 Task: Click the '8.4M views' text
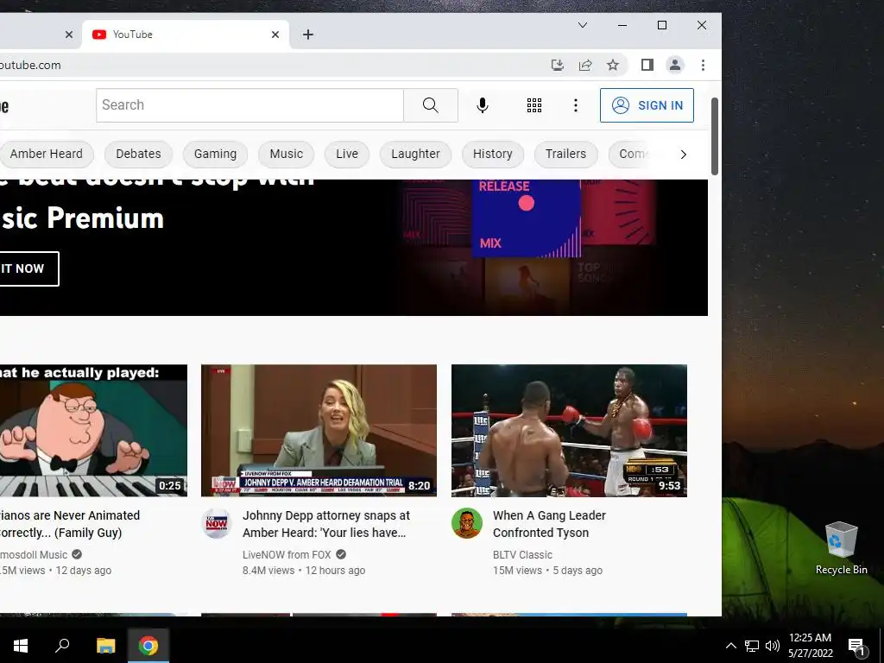click(268, 571)
